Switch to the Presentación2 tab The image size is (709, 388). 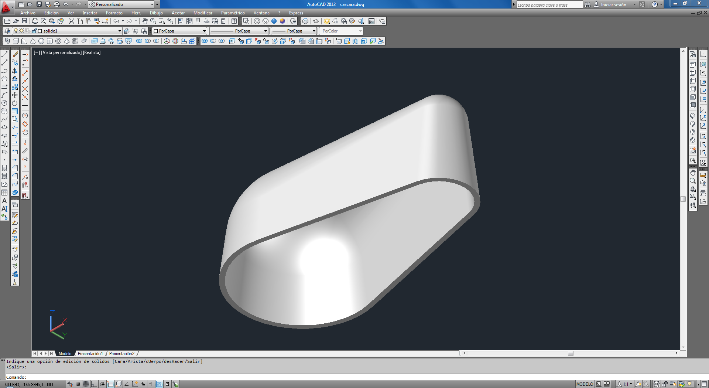[122, 354]
